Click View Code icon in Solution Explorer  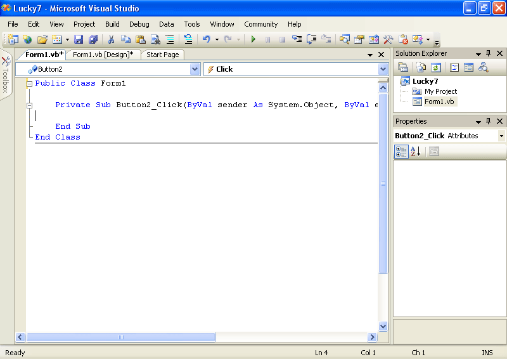(x=454, y=67)
